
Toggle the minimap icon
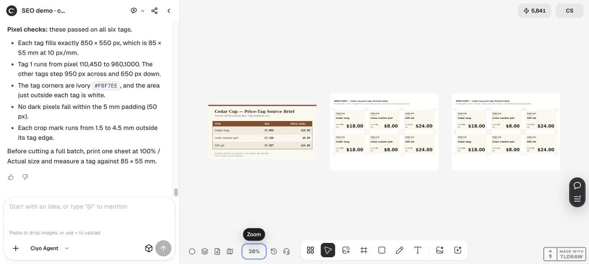[x=230, y=251]
